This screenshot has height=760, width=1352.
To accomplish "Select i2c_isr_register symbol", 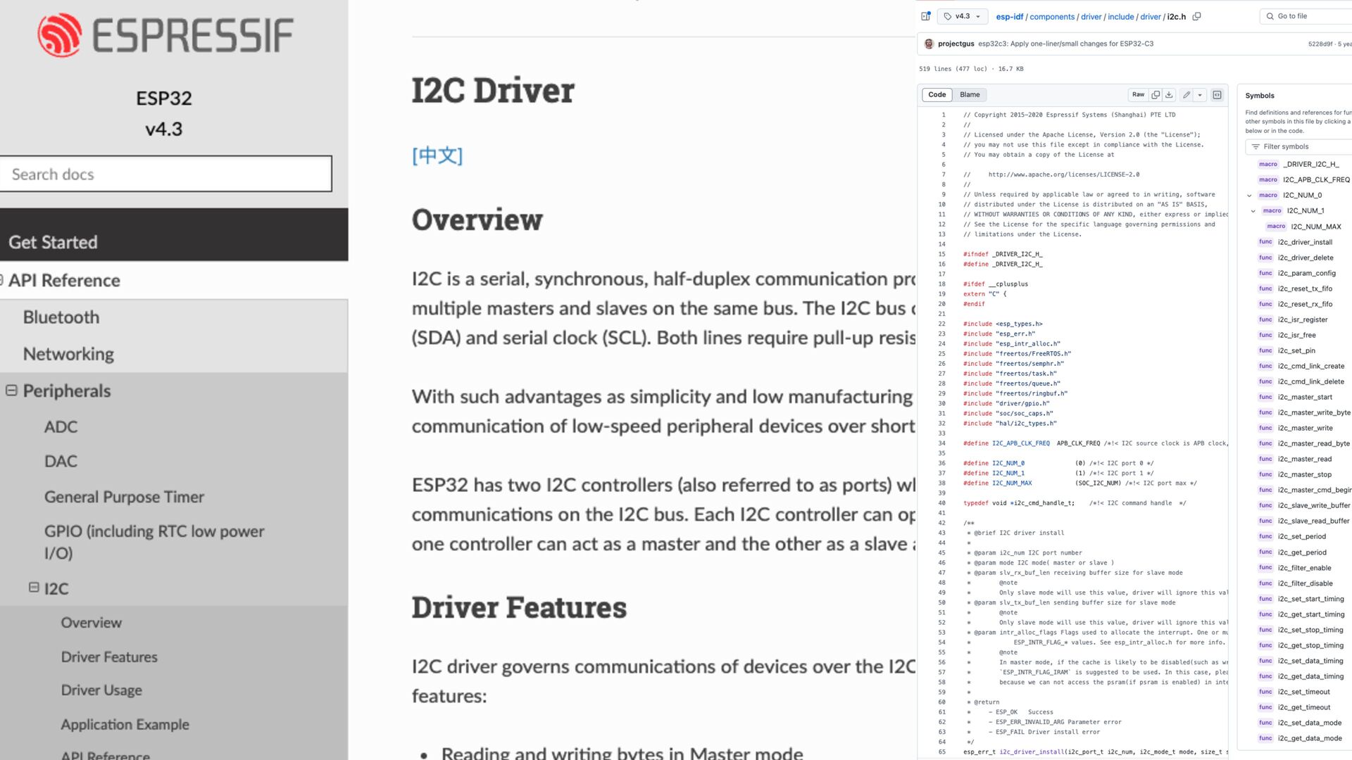I will 1303,319.
